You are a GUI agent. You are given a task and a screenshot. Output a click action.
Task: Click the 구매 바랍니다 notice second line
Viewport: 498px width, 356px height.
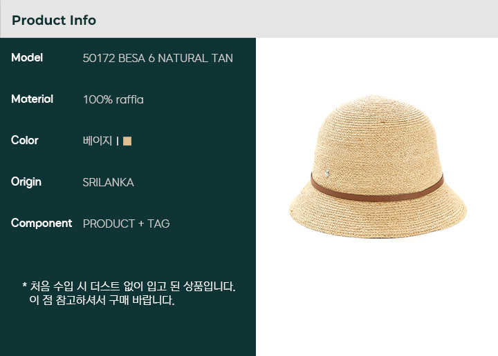(102, 300)
